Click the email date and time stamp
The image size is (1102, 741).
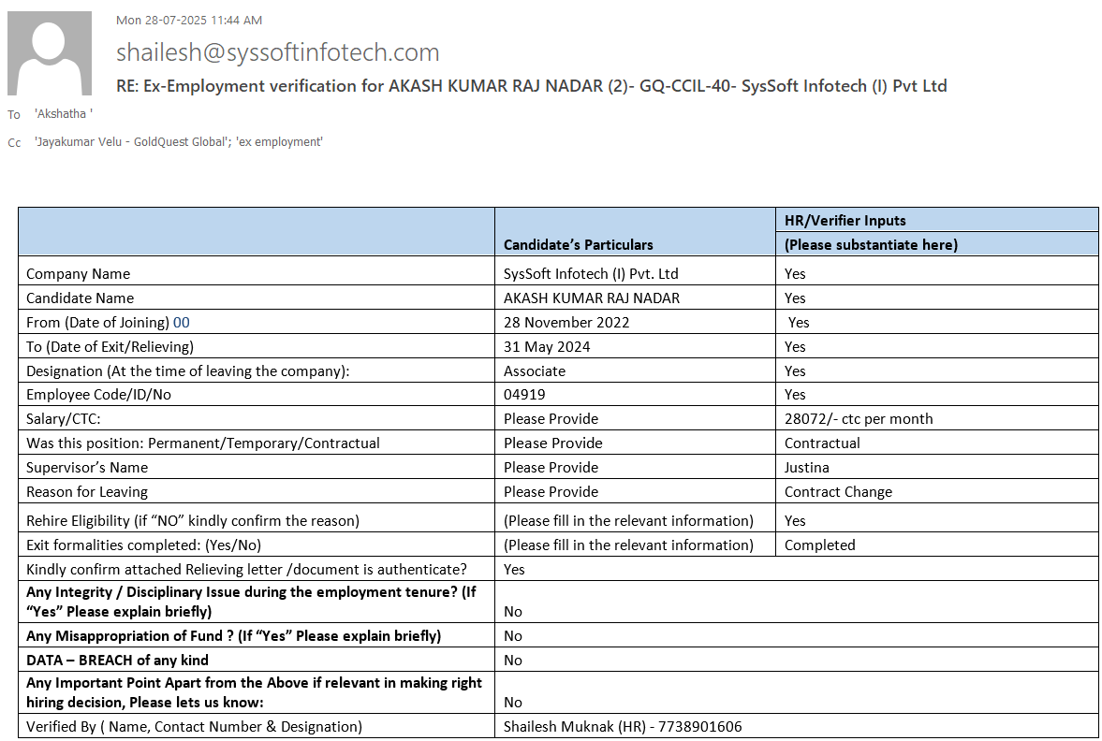pos(189,20)
